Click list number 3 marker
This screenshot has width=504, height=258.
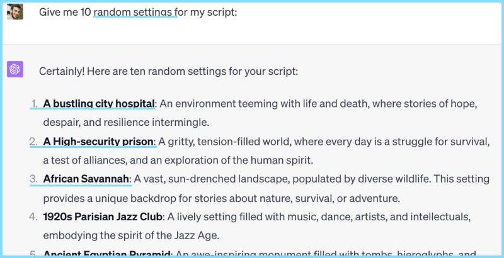(x=34, y=179)
